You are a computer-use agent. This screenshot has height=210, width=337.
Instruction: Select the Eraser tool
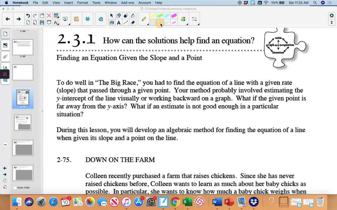pos(133,22)
